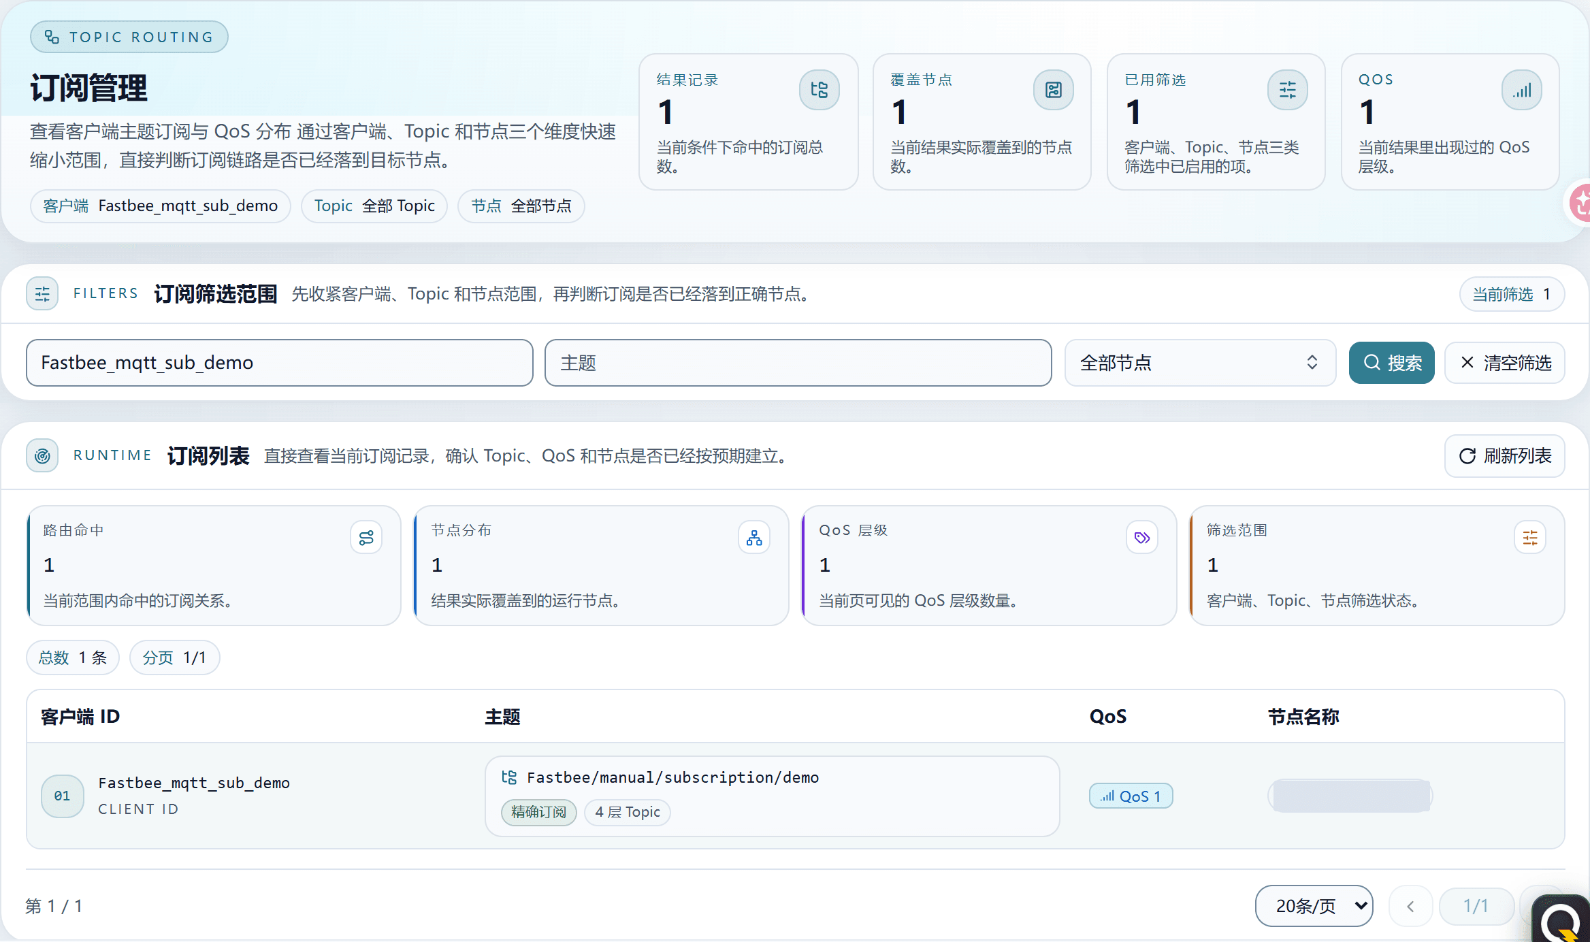Click the 结果记录 card tree icon
Image resolution: width=1590 pixels, height=942 pixels.
820,90
